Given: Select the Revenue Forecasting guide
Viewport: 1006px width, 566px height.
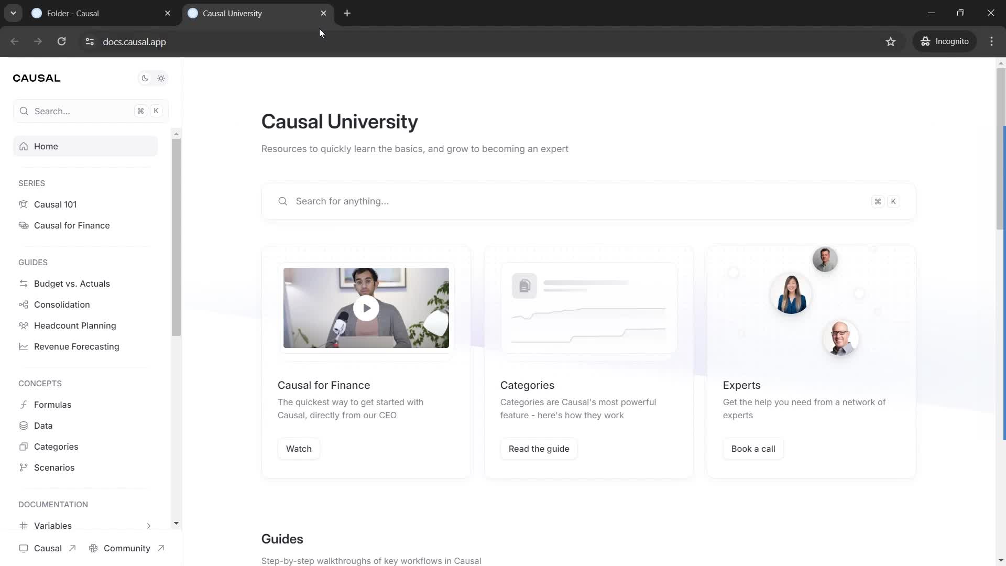Looking at the screenshot, I should [76, 347].
